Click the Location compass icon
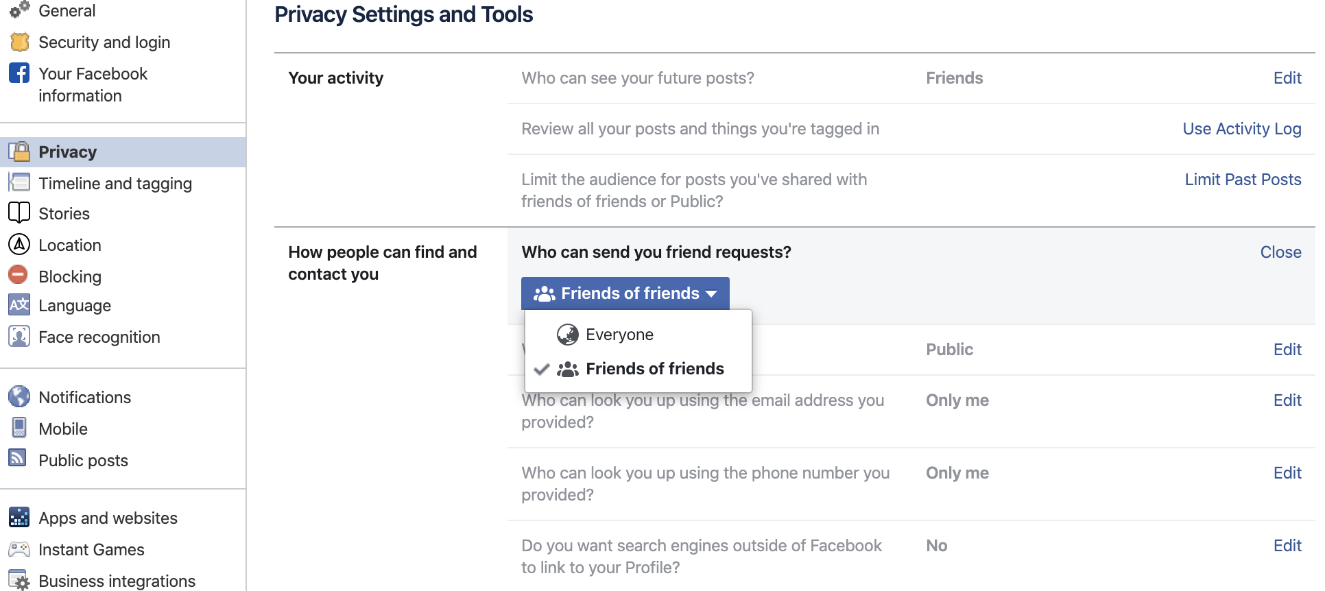This screenshot has width=1325, height=591. pyautogui.click(x=19, y=245)
